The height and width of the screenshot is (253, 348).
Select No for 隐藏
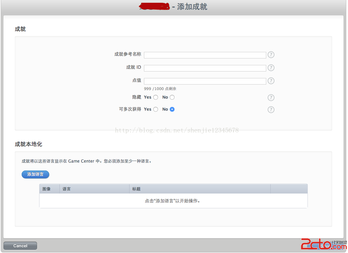(x=172, y=97)
